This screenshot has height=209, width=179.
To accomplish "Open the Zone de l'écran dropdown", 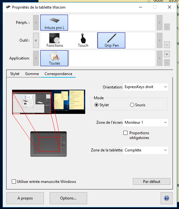I will click(145, 122).
